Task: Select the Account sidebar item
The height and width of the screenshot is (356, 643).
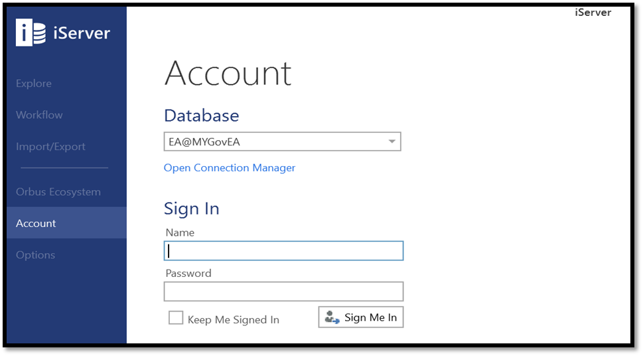Action: pyautogui.click(x=66, y=223)
